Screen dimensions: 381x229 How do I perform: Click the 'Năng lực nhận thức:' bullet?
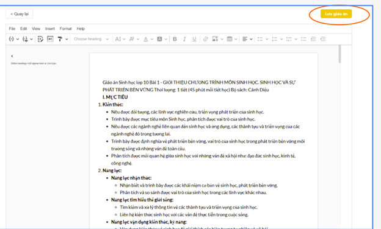(131, 178)
